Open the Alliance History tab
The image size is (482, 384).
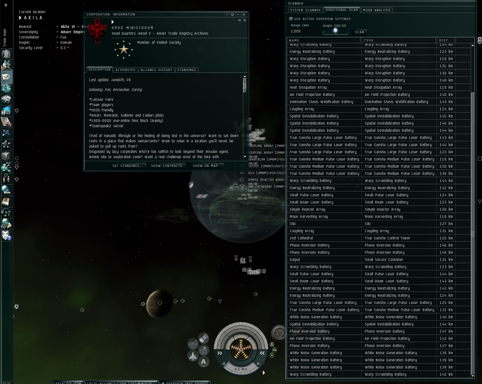click(x=157, y=70)
